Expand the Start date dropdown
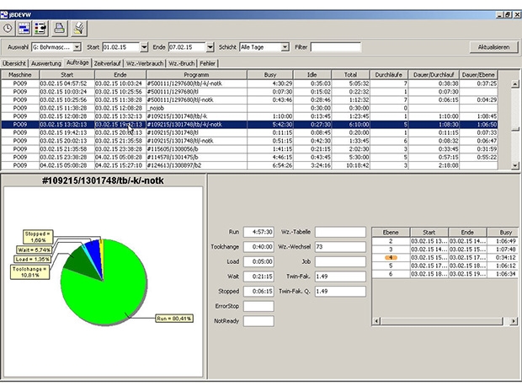The image size is (522, 392). [145, 47]
